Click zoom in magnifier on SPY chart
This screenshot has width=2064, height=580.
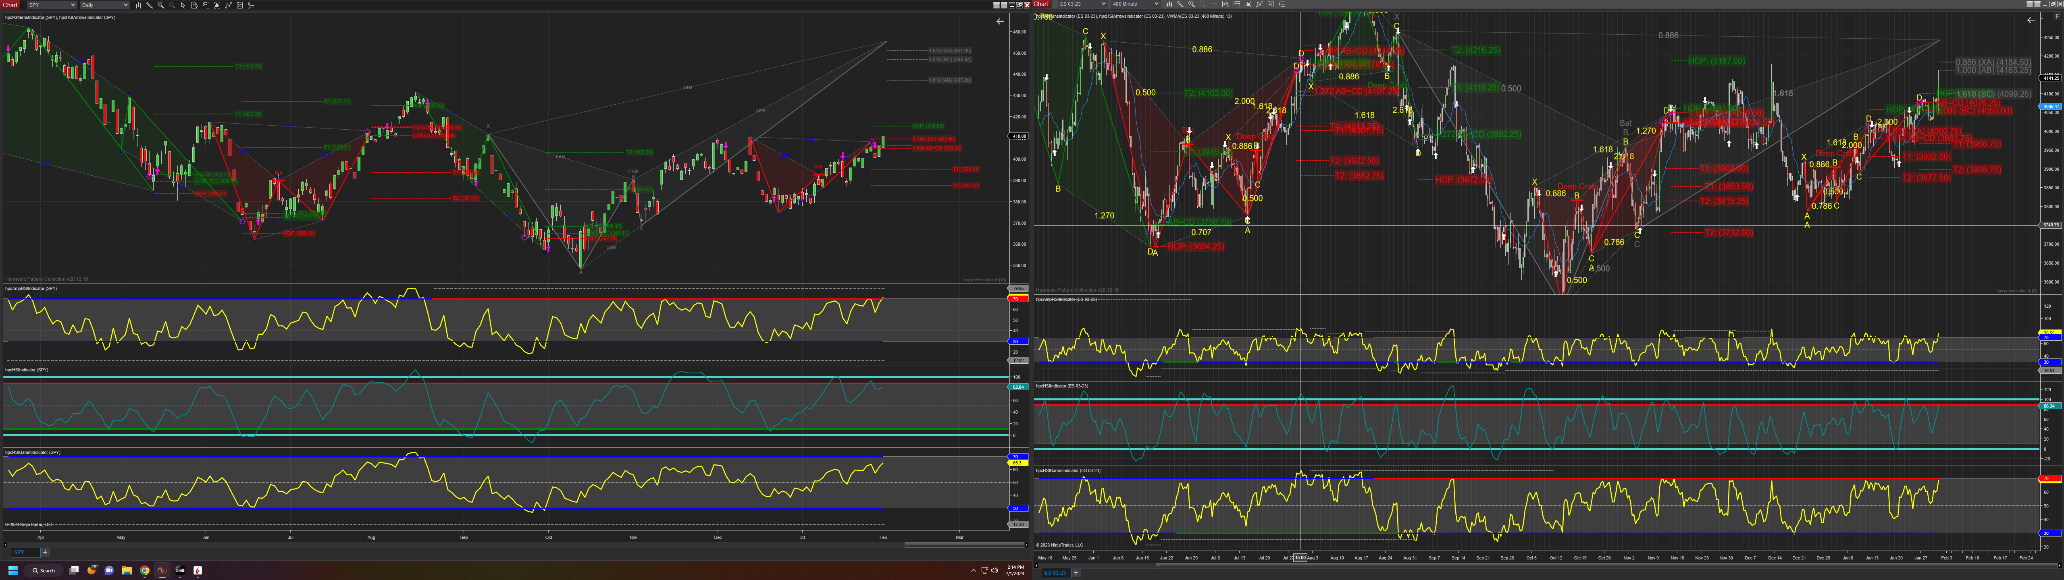(161, 5)
